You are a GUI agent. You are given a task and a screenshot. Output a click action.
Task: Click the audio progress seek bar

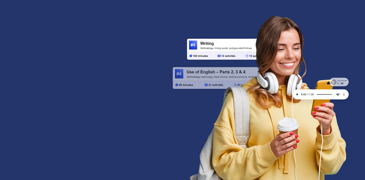pyautogui.click(x=324, y=94)
